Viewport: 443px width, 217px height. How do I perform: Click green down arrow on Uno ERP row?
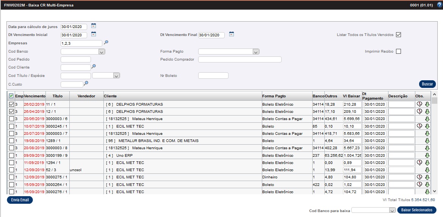click(427, 155)
